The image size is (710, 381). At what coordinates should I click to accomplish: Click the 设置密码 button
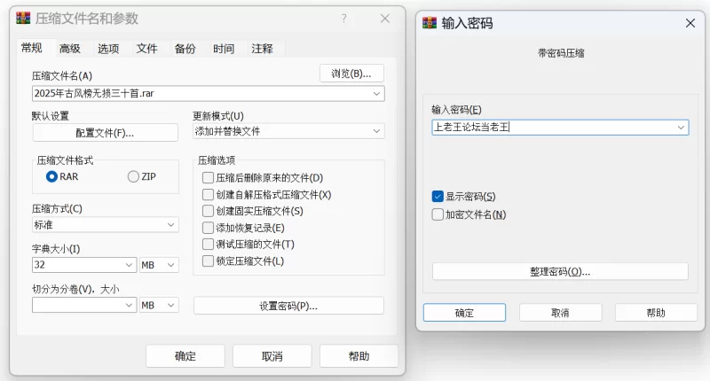pyautogui.click(x=288, y=306)
